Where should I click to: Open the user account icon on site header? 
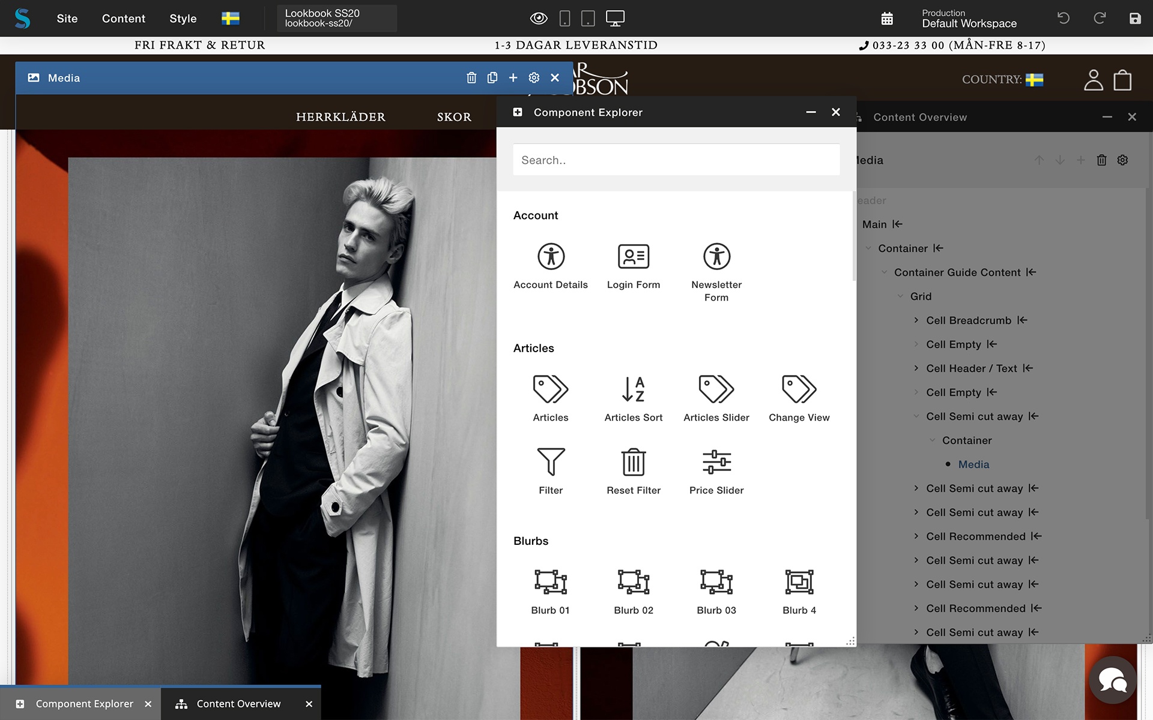pos(1093,79)
